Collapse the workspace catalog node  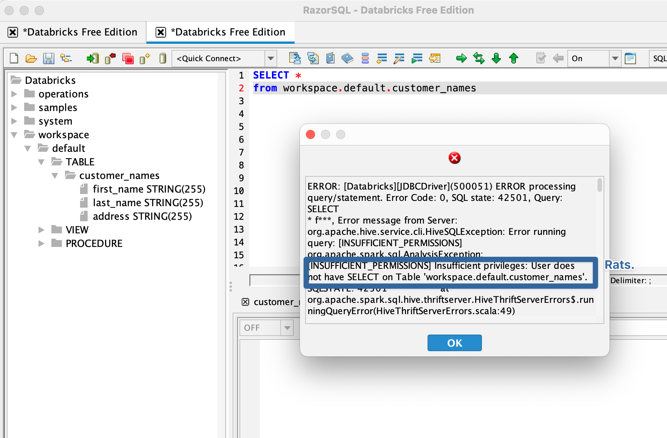[14, 135]
